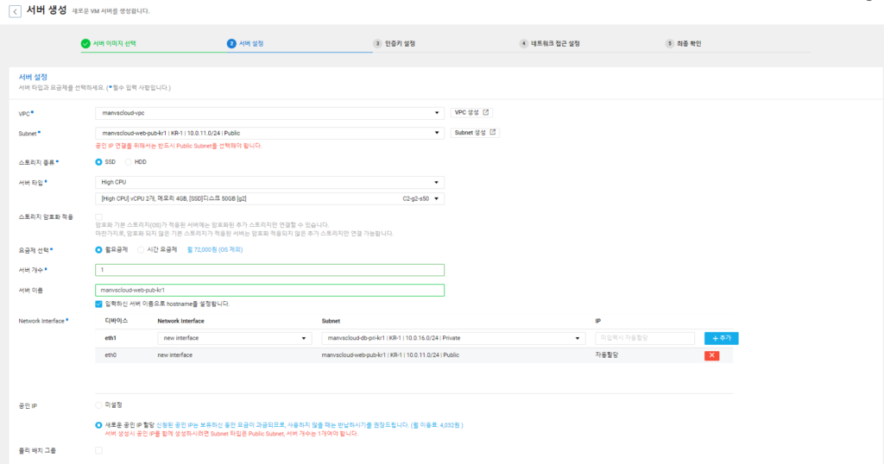
Task: Open the Subnet dropdown manvscloud-web-pub-kr1
Action: (269, 133)
